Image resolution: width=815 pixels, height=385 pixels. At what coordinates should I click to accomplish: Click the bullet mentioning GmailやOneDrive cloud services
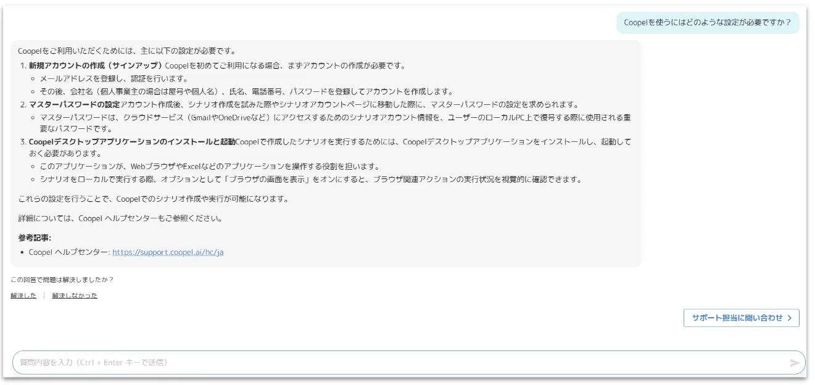[x=335, y=123]
